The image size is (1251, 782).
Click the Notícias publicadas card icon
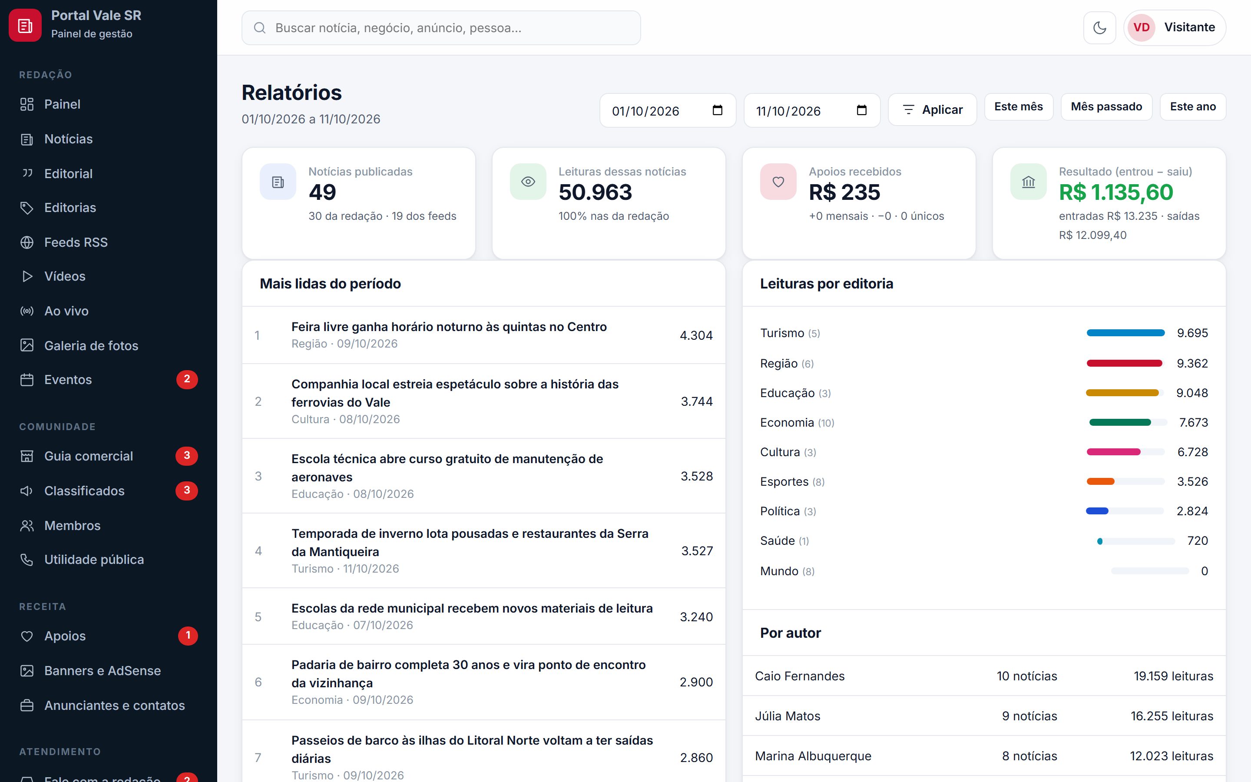278,182
